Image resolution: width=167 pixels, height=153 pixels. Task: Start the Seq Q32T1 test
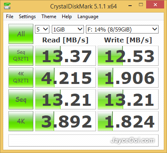(21, 56)
